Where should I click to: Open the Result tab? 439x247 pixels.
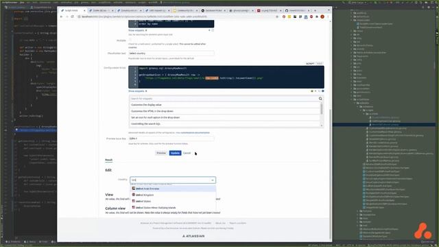[x=108, y=160]
